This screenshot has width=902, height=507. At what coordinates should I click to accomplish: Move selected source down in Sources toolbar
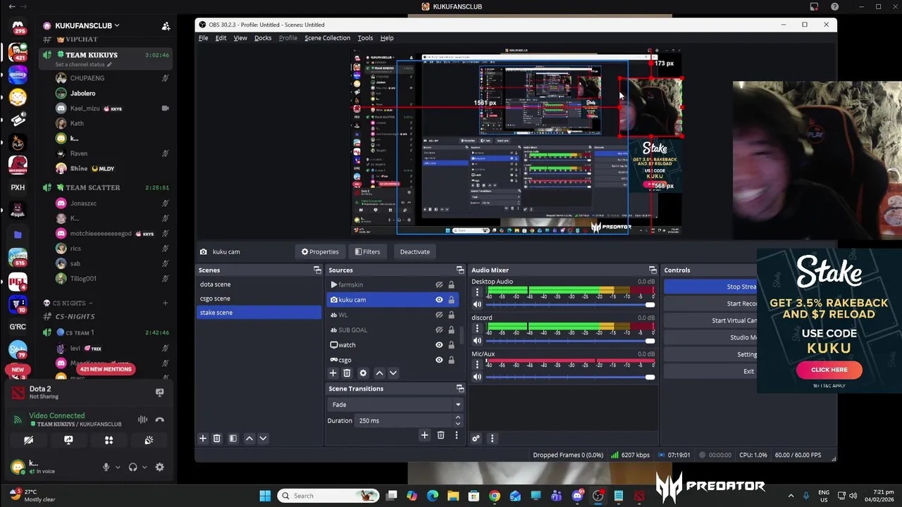click(393, 373)
